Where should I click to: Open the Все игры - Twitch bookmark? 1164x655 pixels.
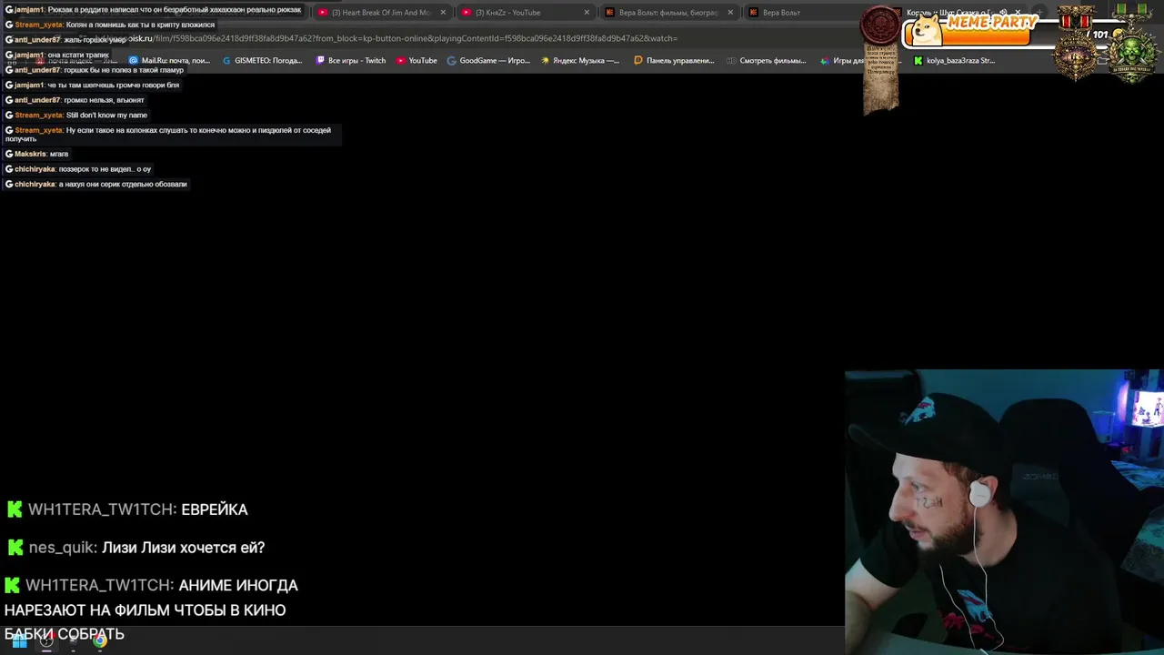(x=351, y=61)
